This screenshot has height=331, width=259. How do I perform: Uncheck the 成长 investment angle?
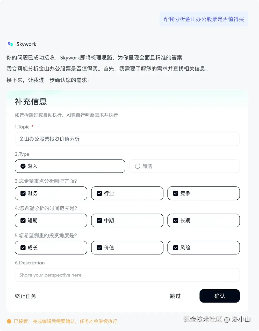(x=51, y=247)
